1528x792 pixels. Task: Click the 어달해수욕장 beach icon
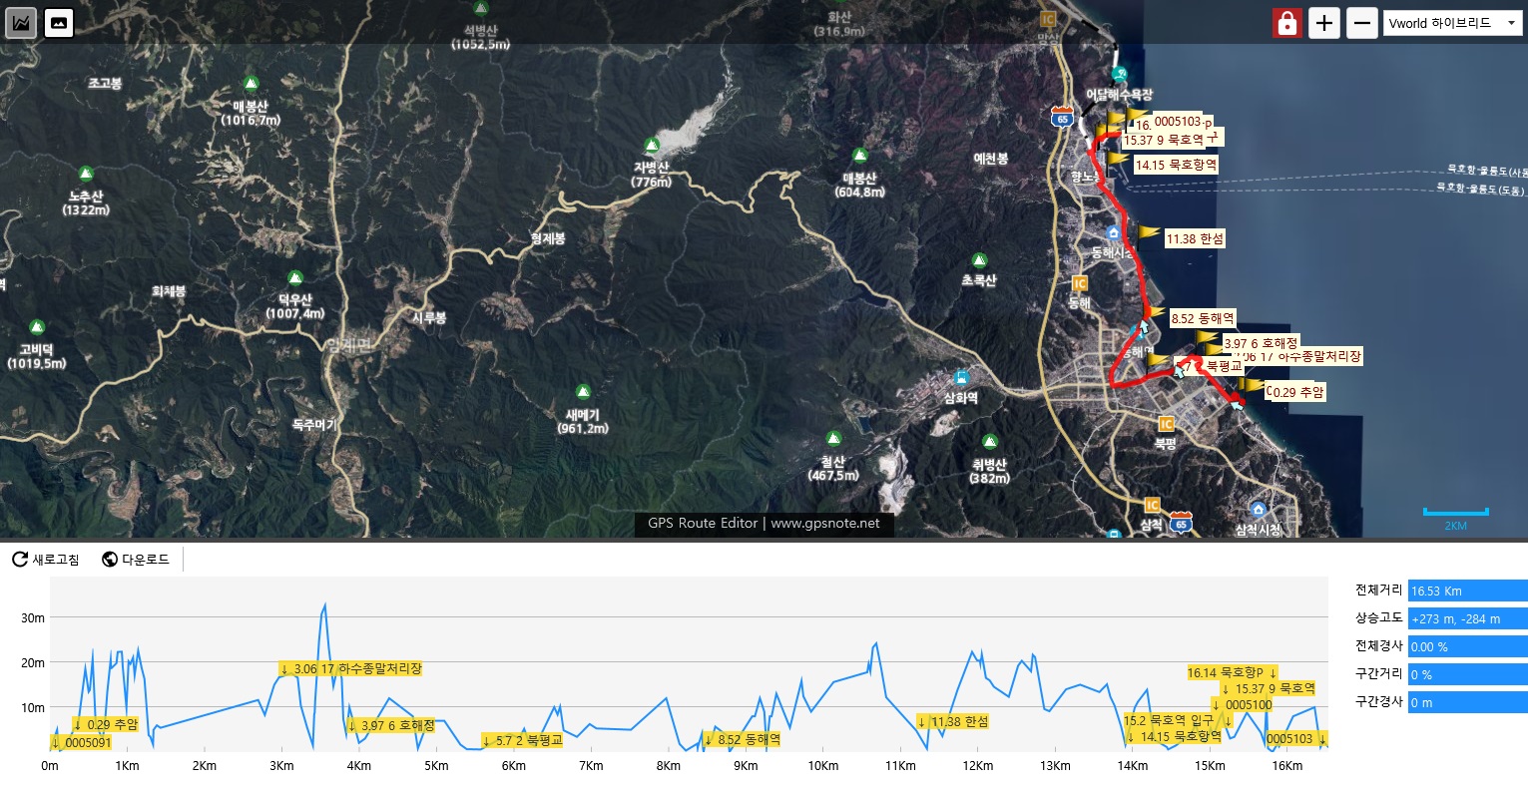[1120, 74]
